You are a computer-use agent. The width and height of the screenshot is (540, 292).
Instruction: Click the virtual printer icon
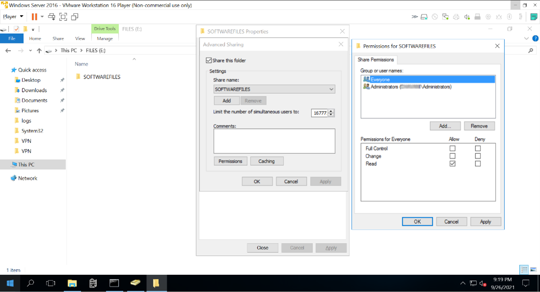coord(456,16)
